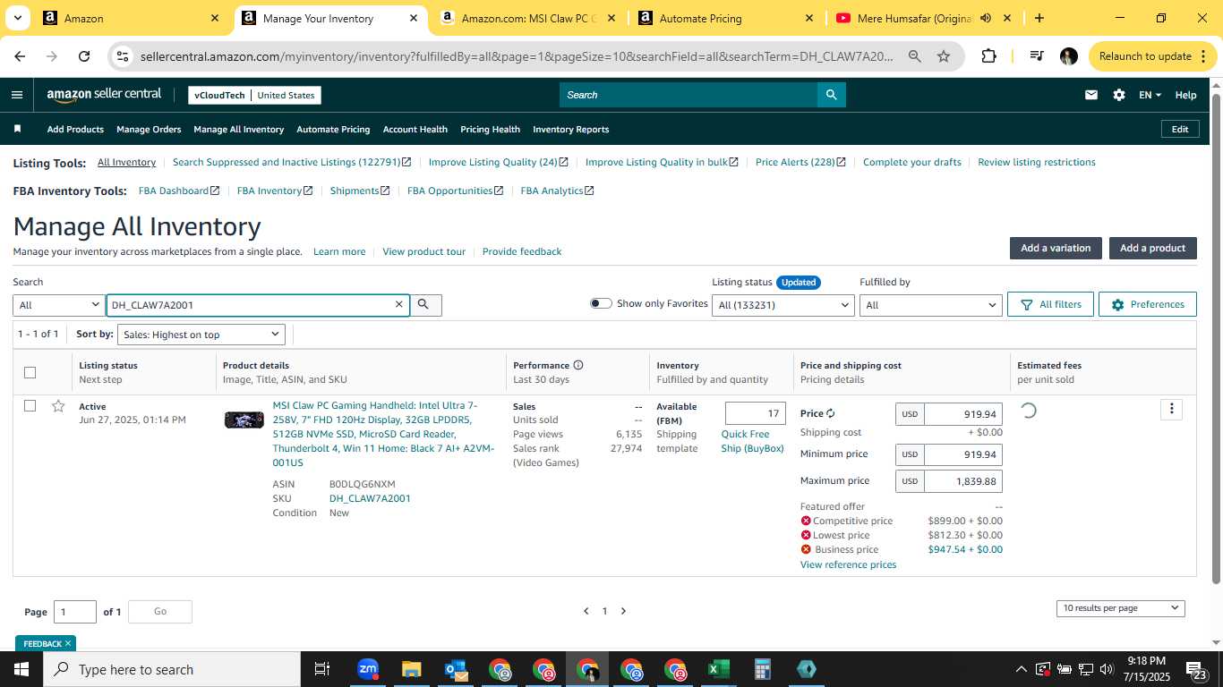Click the MSI Claw product thumbnail
Screen dimensions: 1223x687
point(244,420)
